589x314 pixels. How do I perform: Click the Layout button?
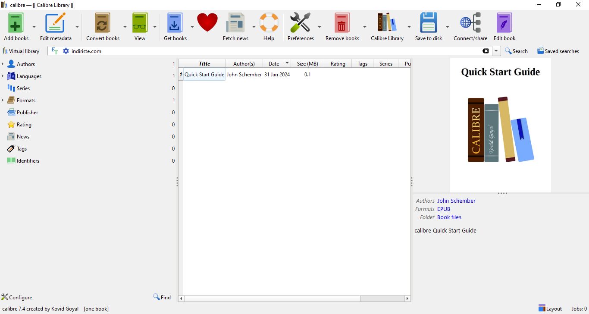[550, 308]
